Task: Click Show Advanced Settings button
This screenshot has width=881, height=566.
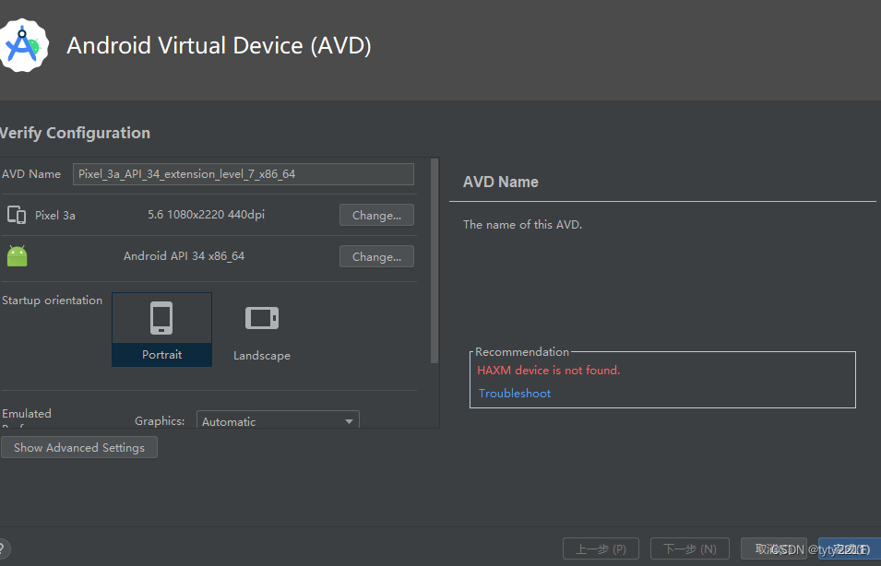Action: (79, 447)
